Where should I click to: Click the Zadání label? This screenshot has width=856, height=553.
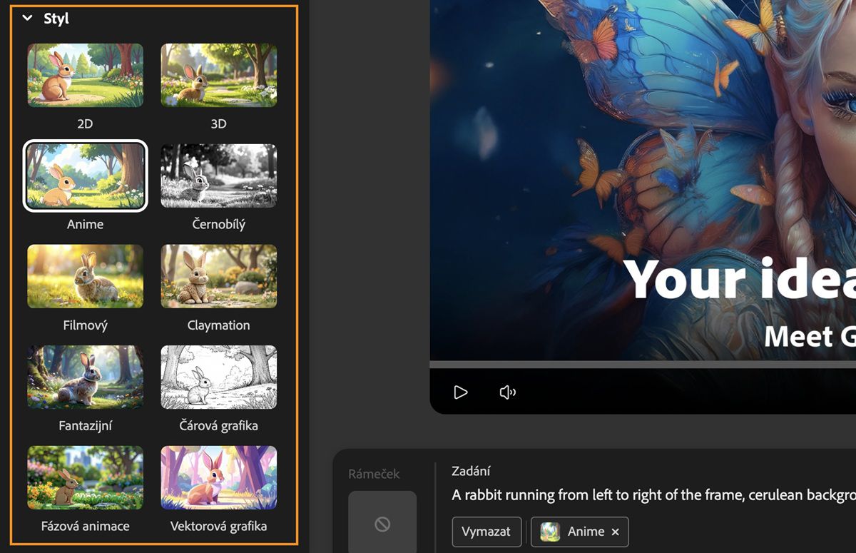tap(471, 471)
